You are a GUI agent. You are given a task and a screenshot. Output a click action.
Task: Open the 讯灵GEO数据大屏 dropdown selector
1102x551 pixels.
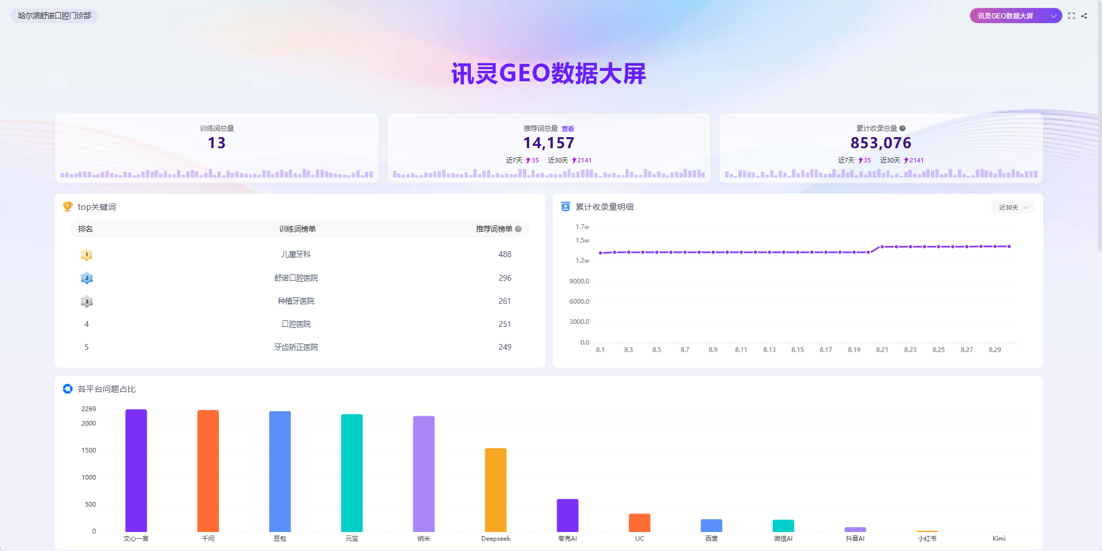[1016, 16]
